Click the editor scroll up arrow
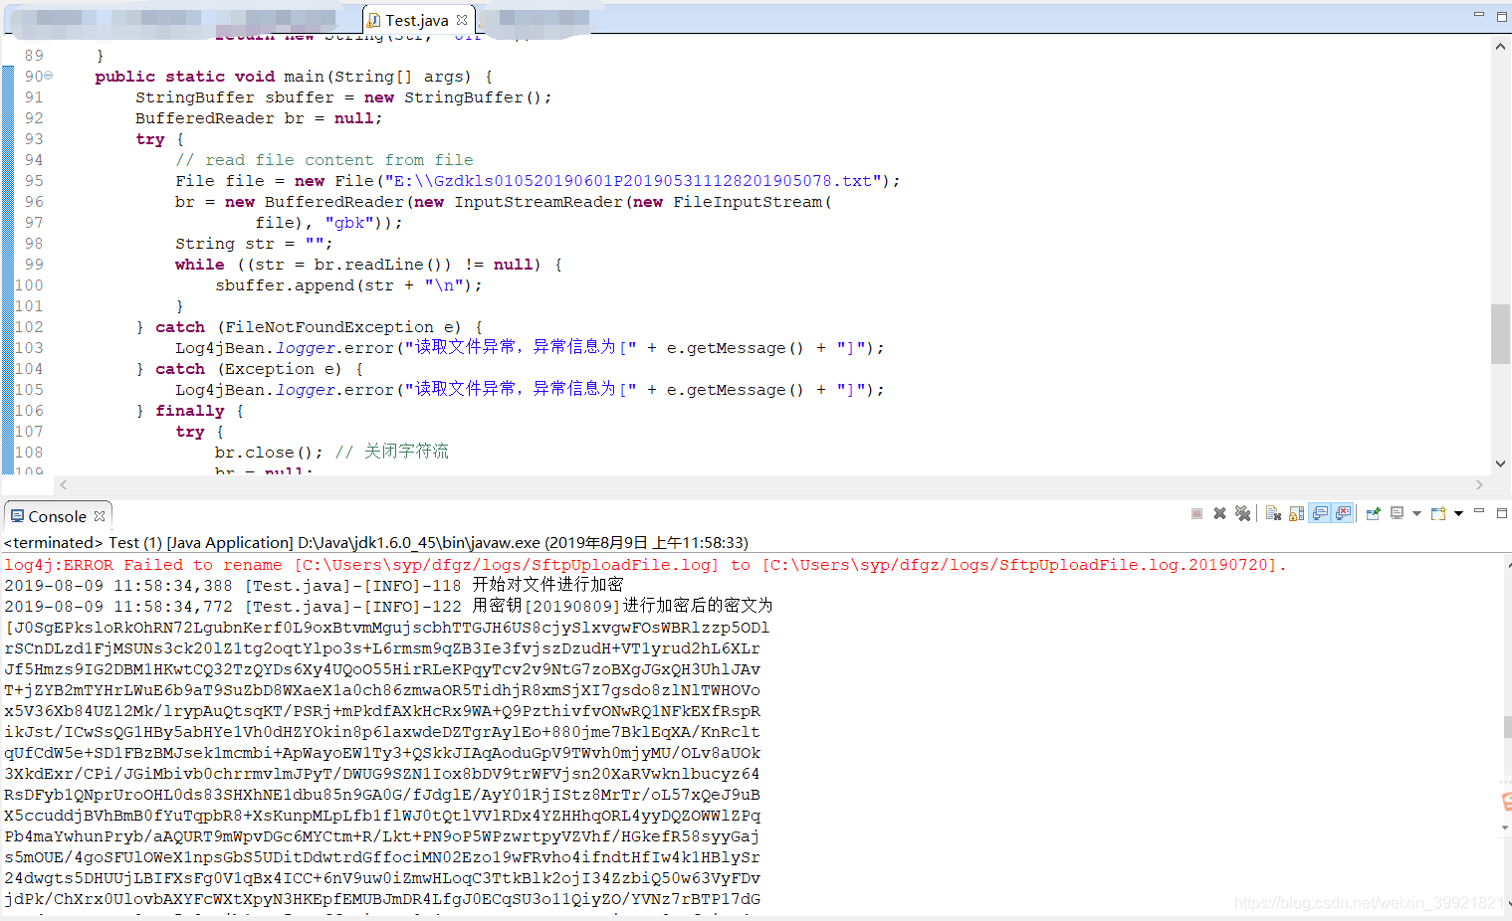 click(x=1500, y=47)
